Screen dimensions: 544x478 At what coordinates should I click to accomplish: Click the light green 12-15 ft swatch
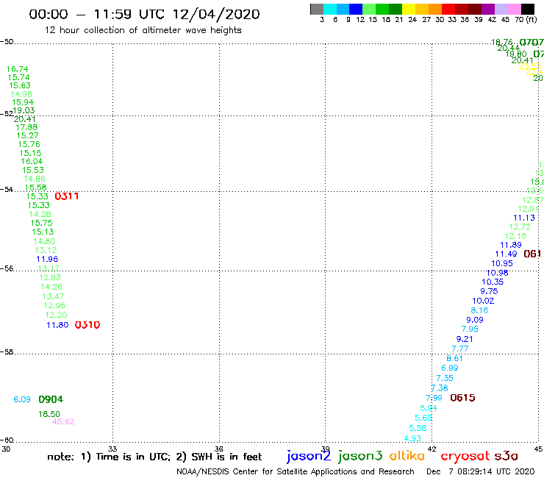pos(369,9)
